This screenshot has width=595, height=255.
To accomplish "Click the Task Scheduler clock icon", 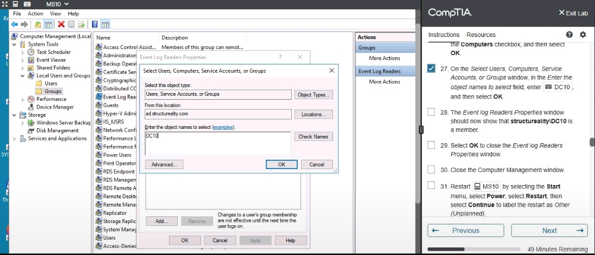I will coord(31,52).
